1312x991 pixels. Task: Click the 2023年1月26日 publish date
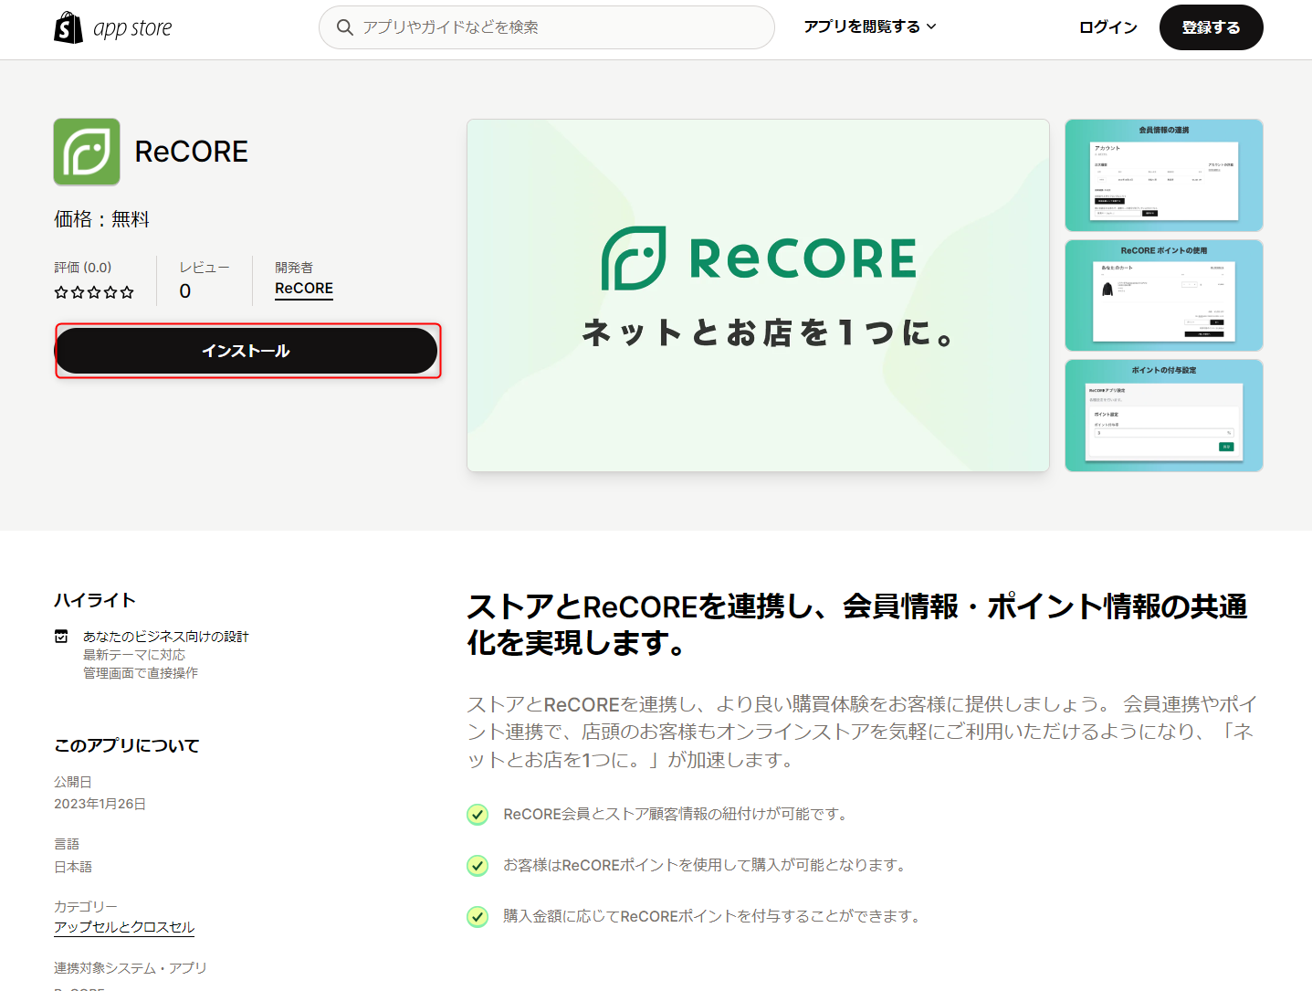point(100,804)
